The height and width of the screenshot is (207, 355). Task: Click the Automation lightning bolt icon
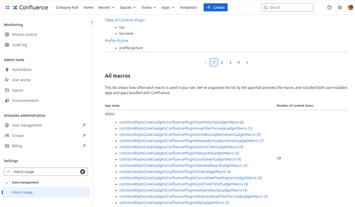7,70
